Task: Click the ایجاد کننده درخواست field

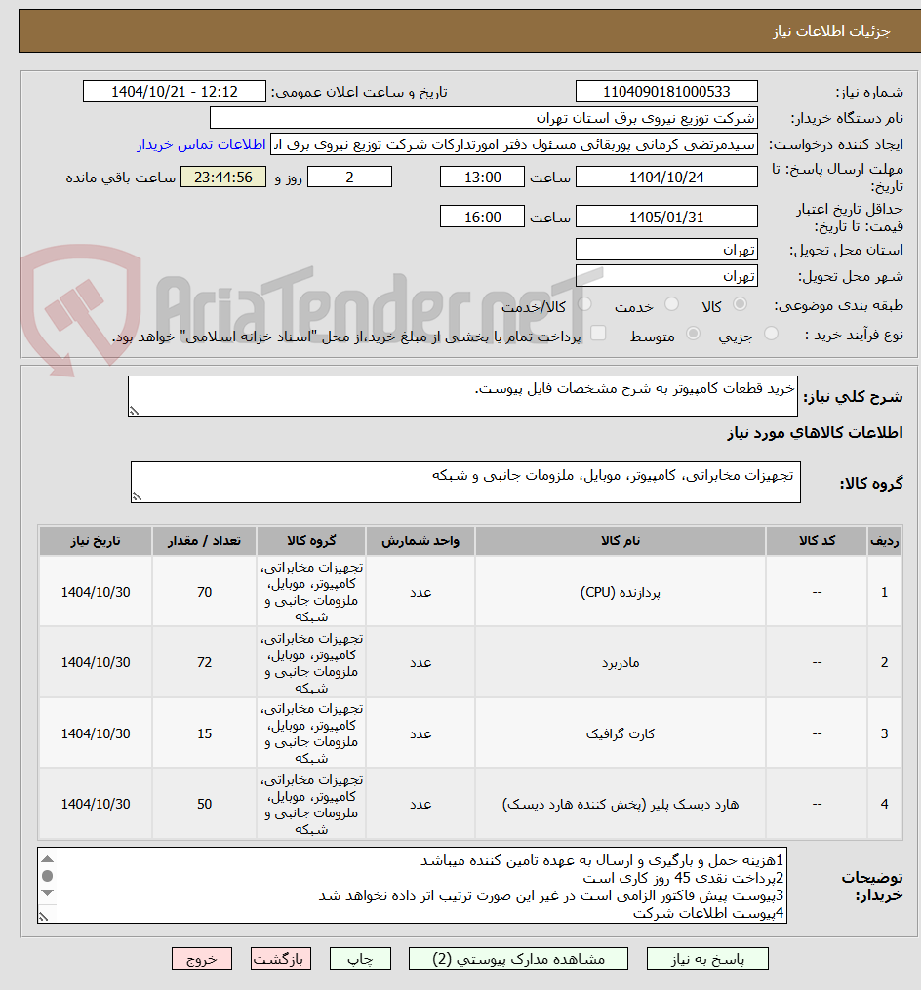Action: 513,144
